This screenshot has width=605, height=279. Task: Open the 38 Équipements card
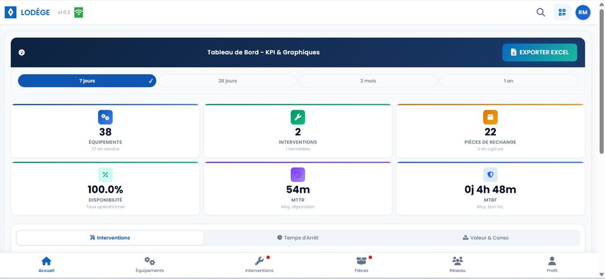coord(105,131)
